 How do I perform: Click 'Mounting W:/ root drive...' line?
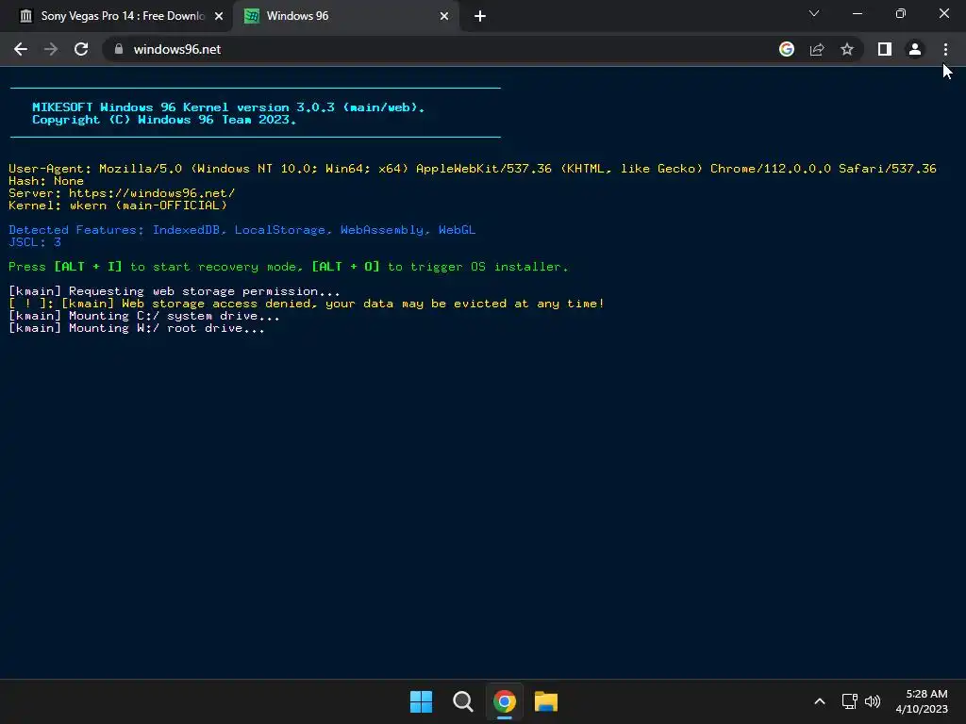tap(137, 328)
